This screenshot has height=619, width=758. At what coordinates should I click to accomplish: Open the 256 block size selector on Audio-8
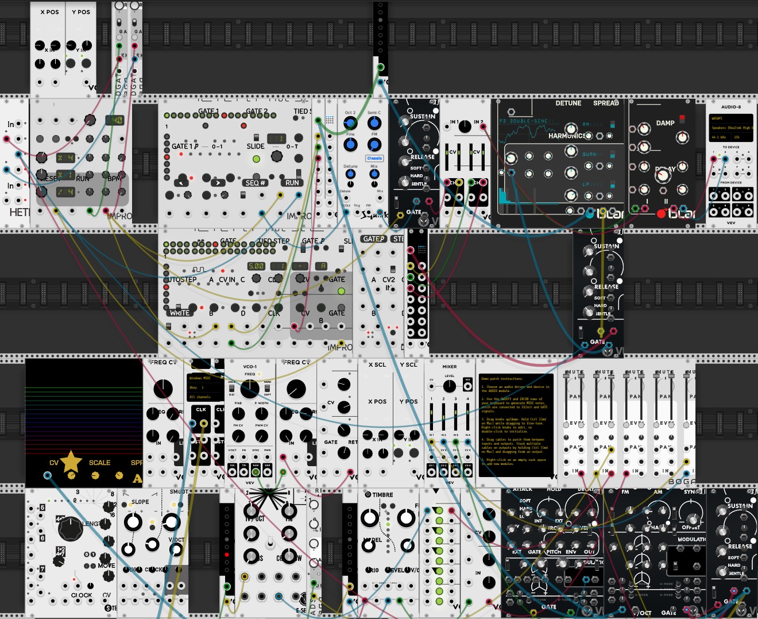pyautogui.click(x=741, y=137)
